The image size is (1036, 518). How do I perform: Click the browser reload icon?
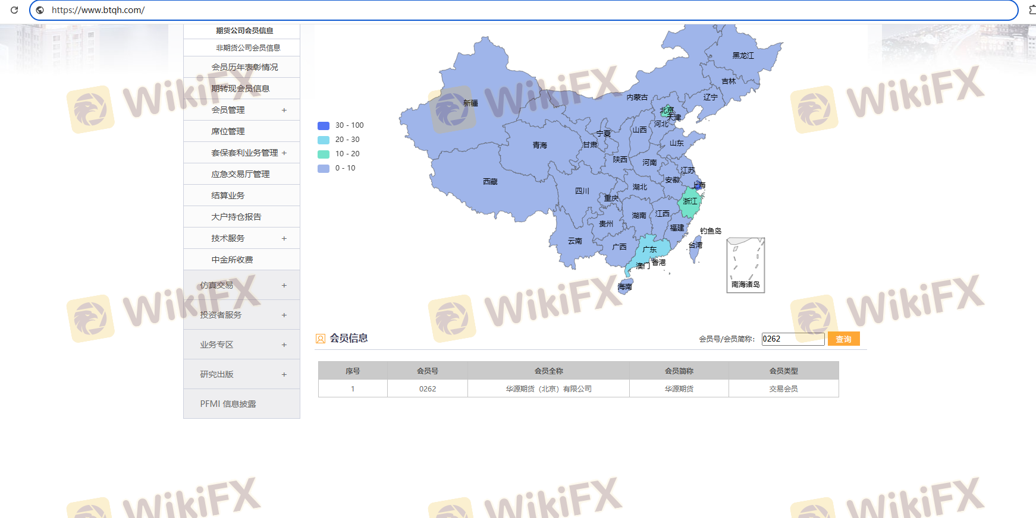click(x=14, y=10)
